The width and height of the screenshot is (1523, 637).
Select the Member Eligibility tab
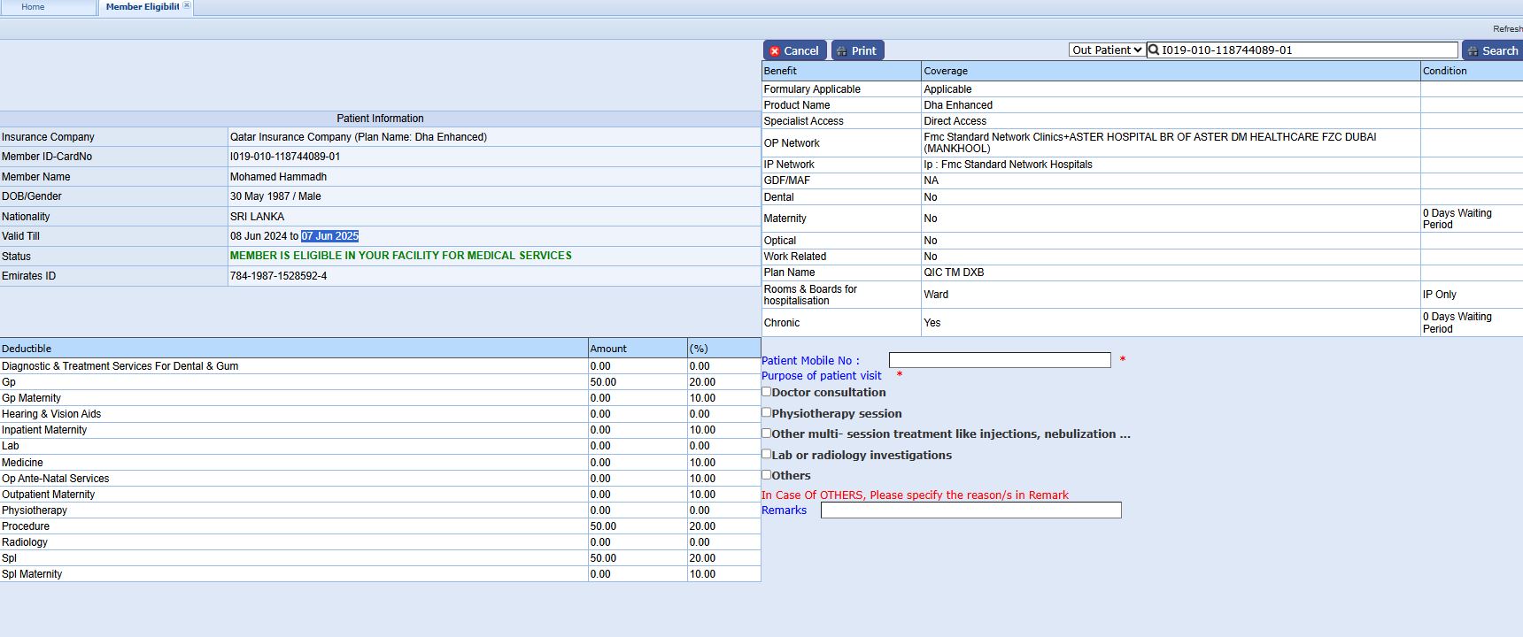pos(142,7)
